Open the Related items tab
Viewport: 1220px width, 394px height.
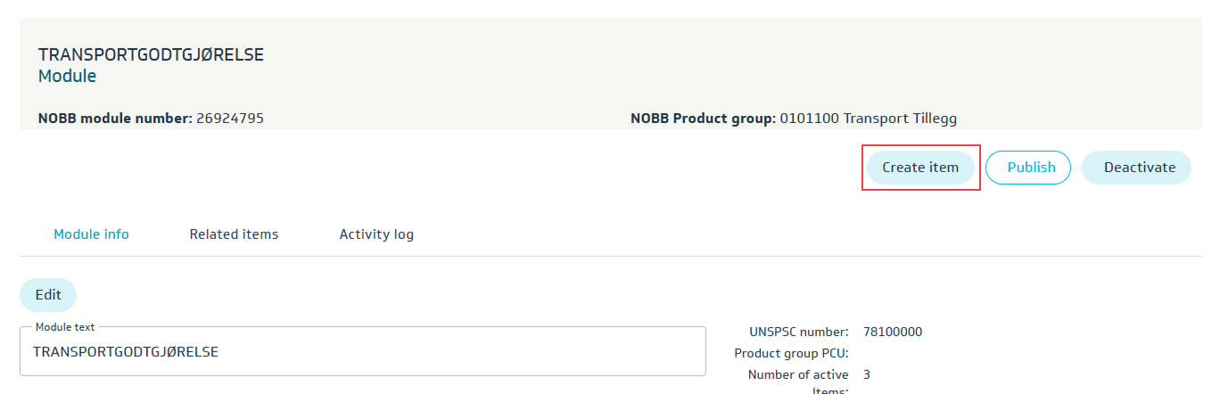[234, 234]
